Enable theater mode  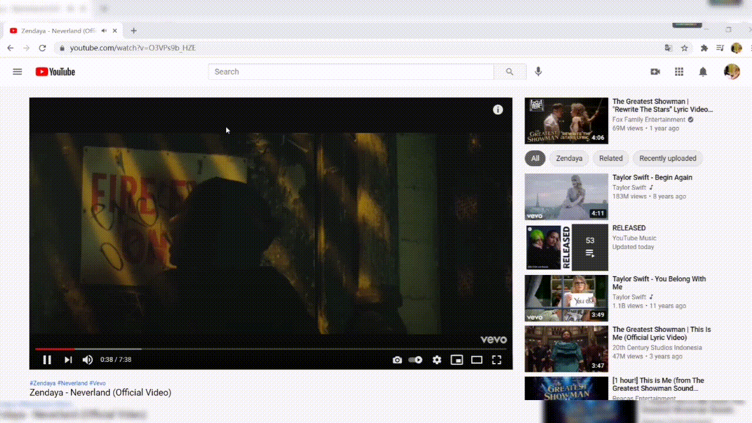pos(476,360)
